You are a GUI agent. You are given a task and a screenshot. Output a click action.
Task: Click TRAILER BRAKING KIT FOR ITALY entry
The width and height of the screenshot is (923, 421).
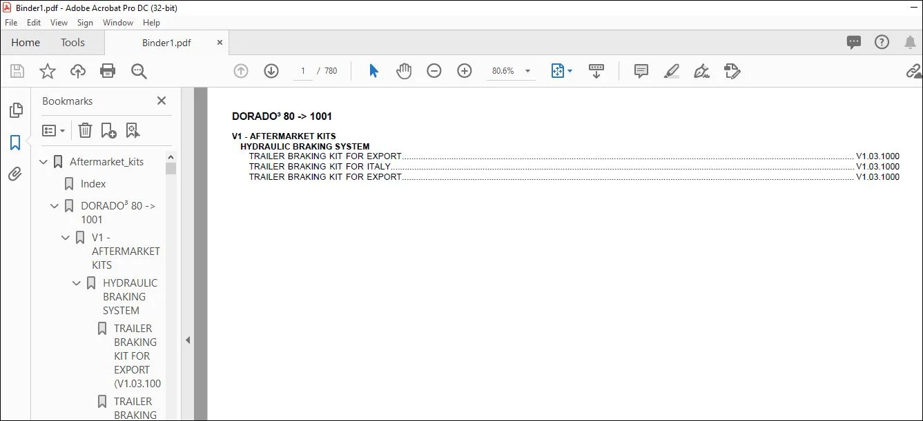[x=320, y=166]
